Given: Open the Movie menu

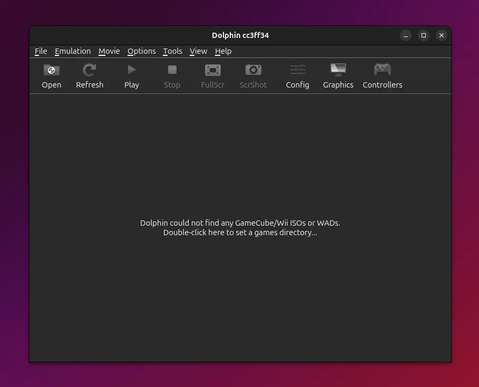Looking at the screenshot, I should pyautogui.click(x=109, y=51).
